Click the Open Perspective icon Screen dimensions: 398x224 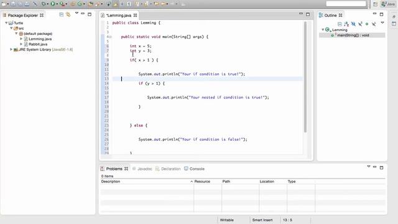[375, 4]
